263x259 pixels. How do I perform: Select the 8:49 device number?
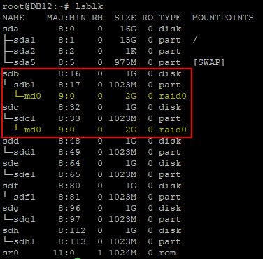(69, 152)
